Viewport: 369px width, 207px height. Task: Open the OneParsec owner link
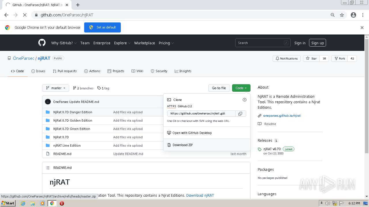click(24, 58)
